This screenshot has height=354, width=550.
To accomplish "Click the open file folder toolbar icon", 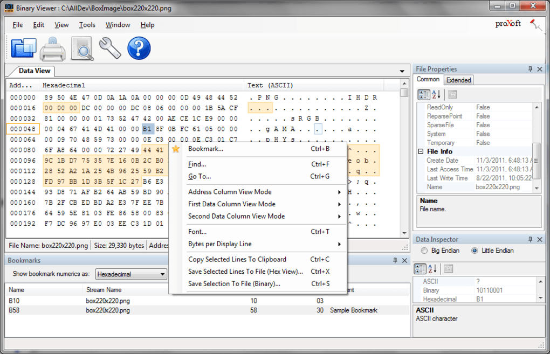I will tap(23, 48).
